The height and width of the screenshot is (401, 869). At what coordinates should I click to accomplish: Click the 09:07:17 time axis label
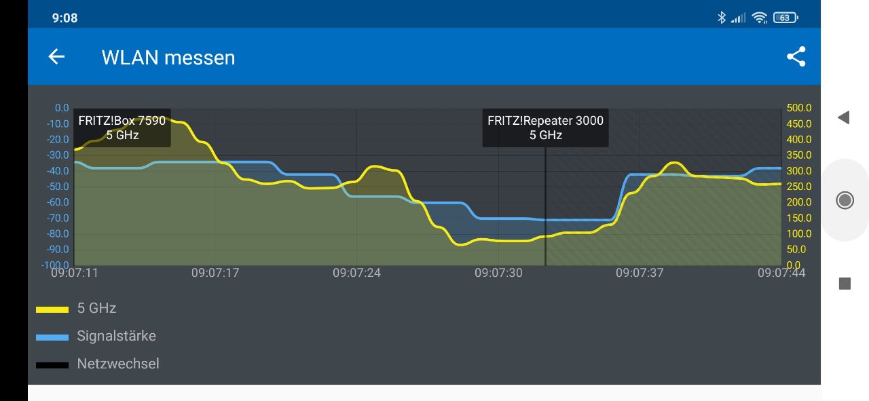[215, 273]
